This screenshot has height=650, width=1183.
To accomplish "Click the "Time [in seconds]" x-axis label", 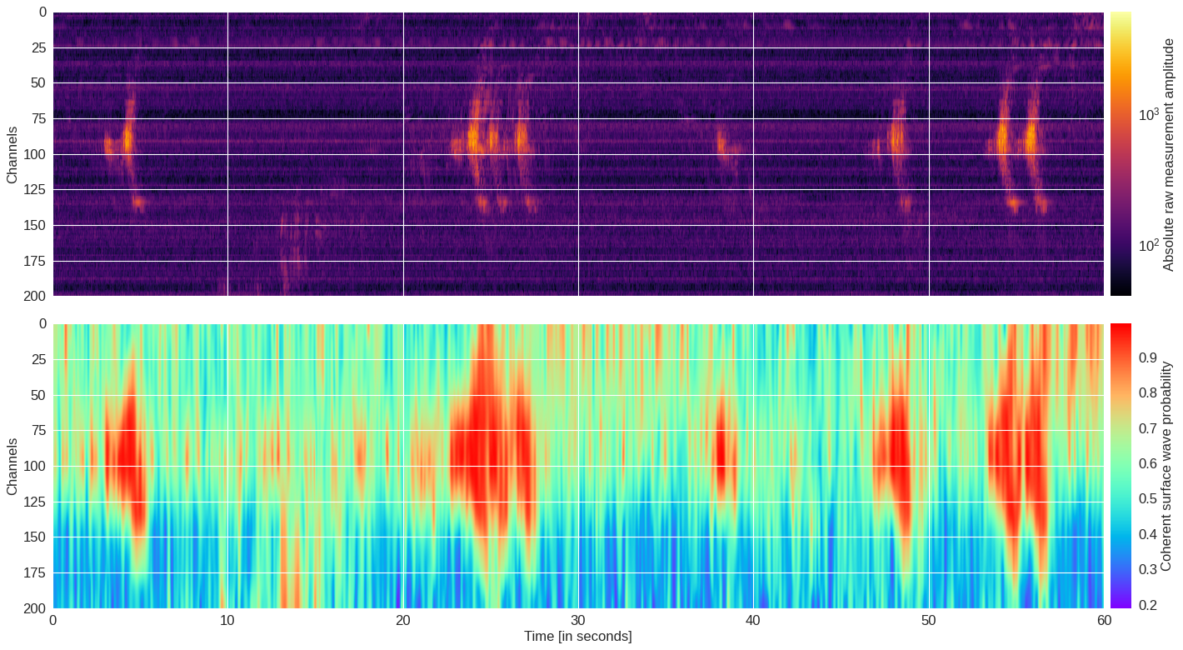I will point(577,637).
